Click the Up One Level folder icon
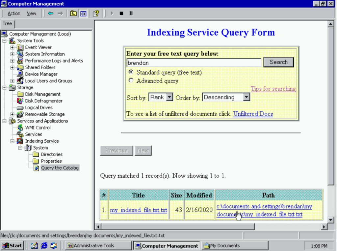This screenshot has width=337, height=251. click(73, 13)
